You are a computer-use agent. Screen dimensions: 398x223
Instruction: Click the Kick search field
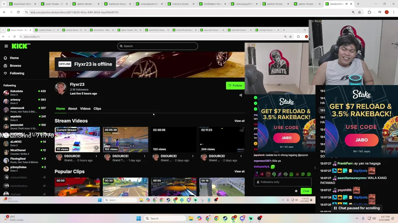[x=158, y=46]
